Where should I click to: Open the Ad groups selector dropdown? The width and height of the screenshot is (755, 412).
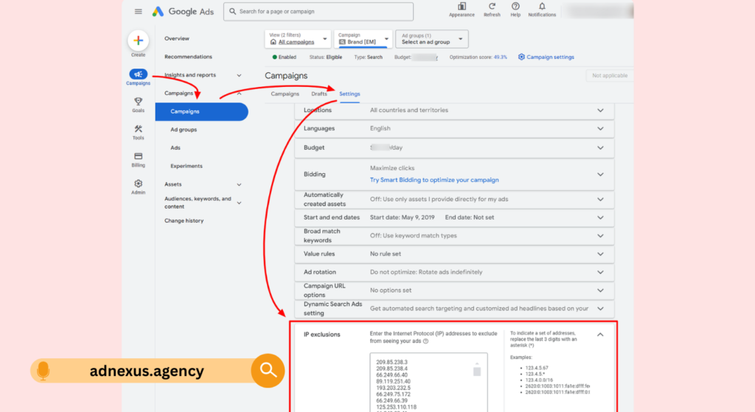tap(432, 39)
